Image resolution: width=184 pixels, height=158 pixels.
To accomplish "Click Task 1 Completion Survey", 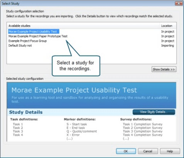I will pos(143,124).
